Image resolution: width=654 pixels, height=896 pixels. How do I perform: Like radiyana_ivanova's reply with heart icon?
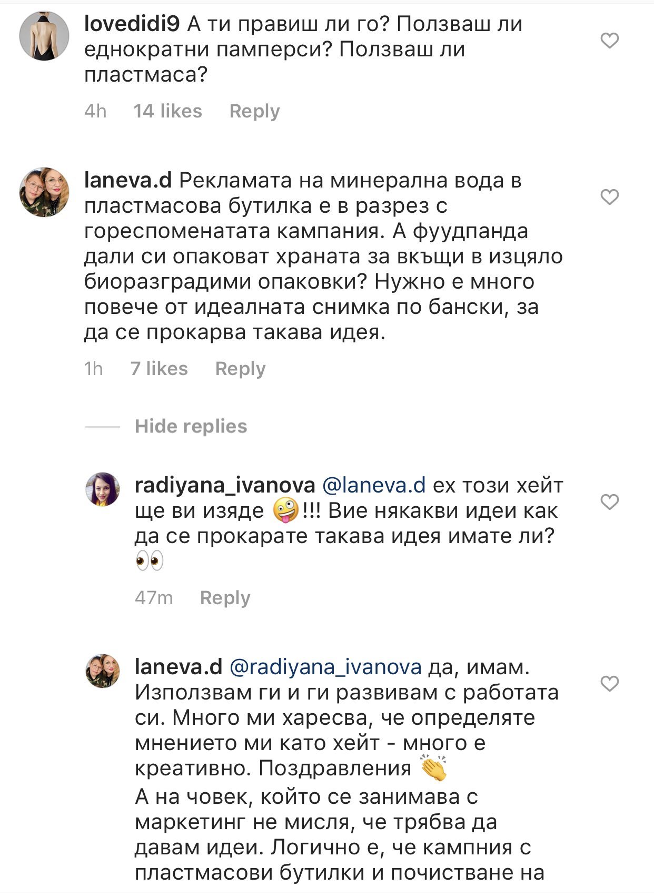[x=609, y=502]
